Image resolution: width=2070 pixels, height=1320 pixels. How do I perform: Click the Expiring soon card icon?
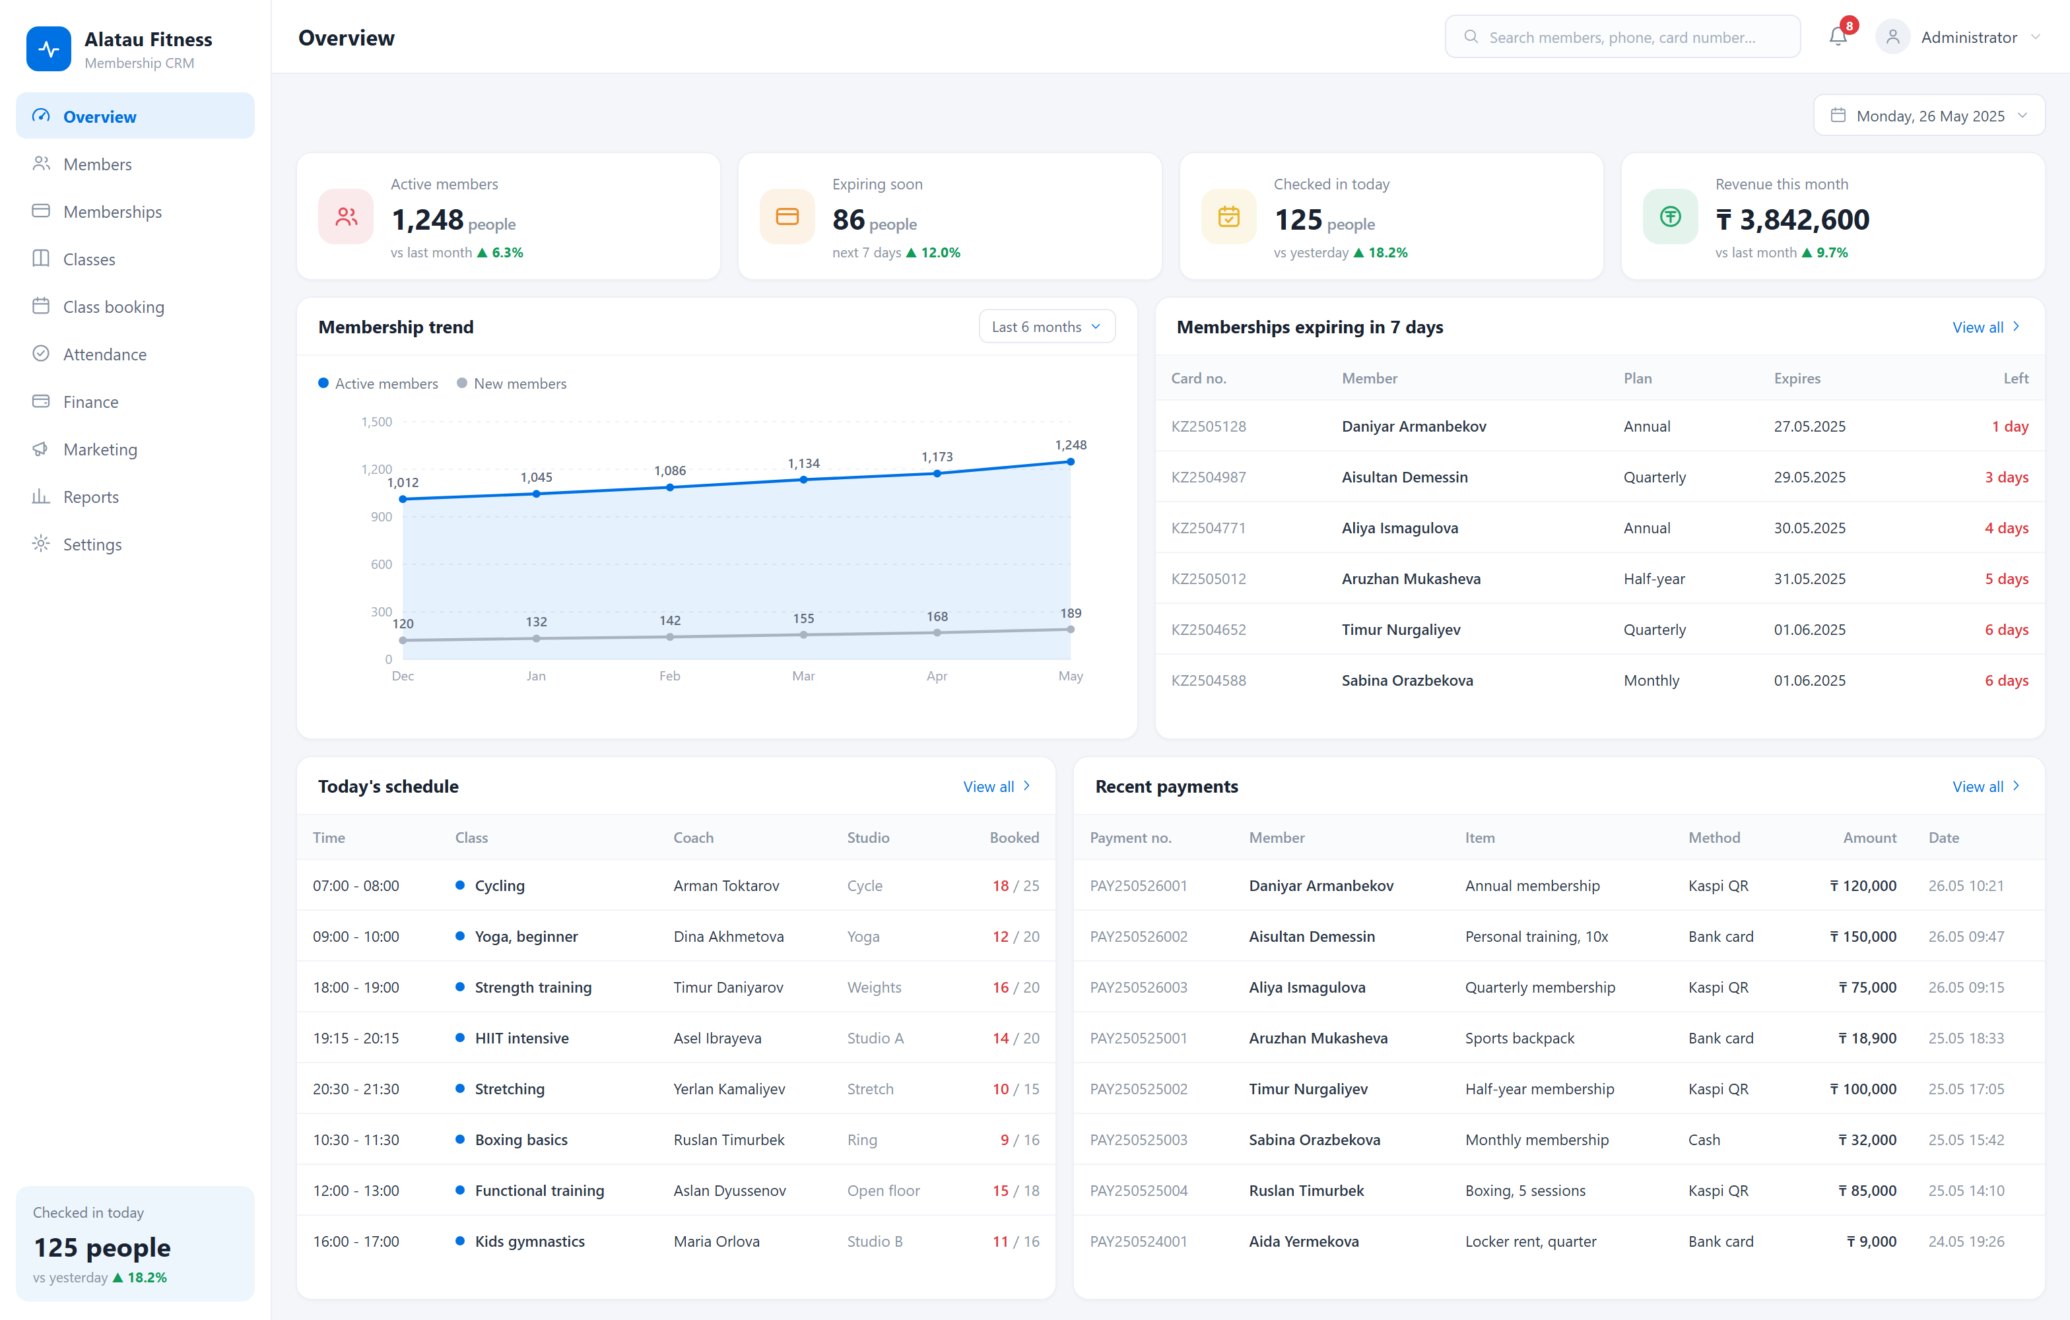tap(787, 216)
